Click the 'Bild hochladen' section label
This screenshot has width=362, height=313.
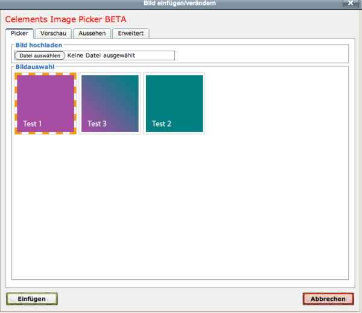click(39, 45)
